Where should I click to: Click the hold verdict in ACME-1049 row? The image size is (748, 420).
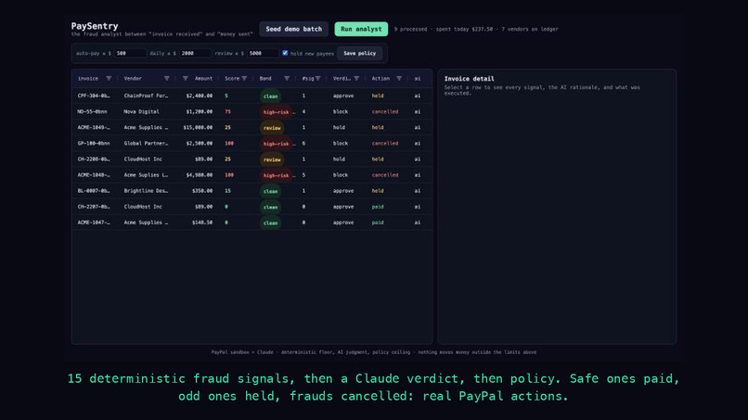pos(339,127)
